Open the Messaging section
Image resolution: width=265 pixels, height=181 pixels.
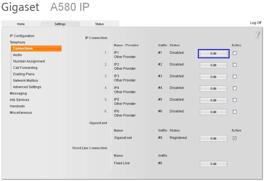[18, 93]
